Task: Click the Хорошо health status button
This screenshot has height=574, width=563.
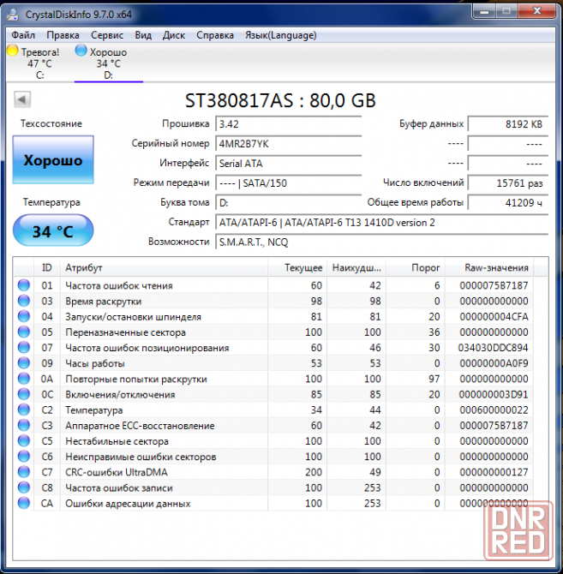Action: [53, 160]
